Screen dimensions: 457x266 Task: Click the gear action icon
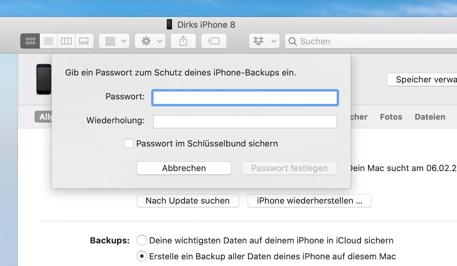146,41
